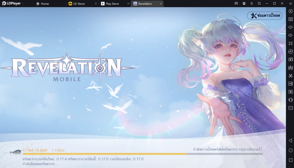This screenshot has height=168, width=294.
Task: Click the resource version 0.17.4 text line
Action: click(83, 159)
